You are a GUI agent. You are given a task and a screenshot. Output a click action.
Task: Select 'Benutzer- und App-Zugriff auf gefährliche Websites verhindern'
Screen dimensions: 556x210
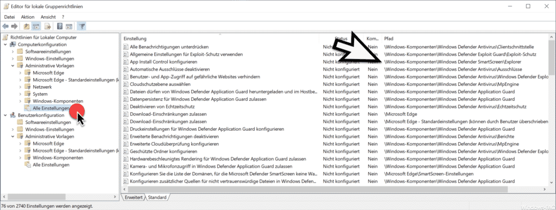195,77
